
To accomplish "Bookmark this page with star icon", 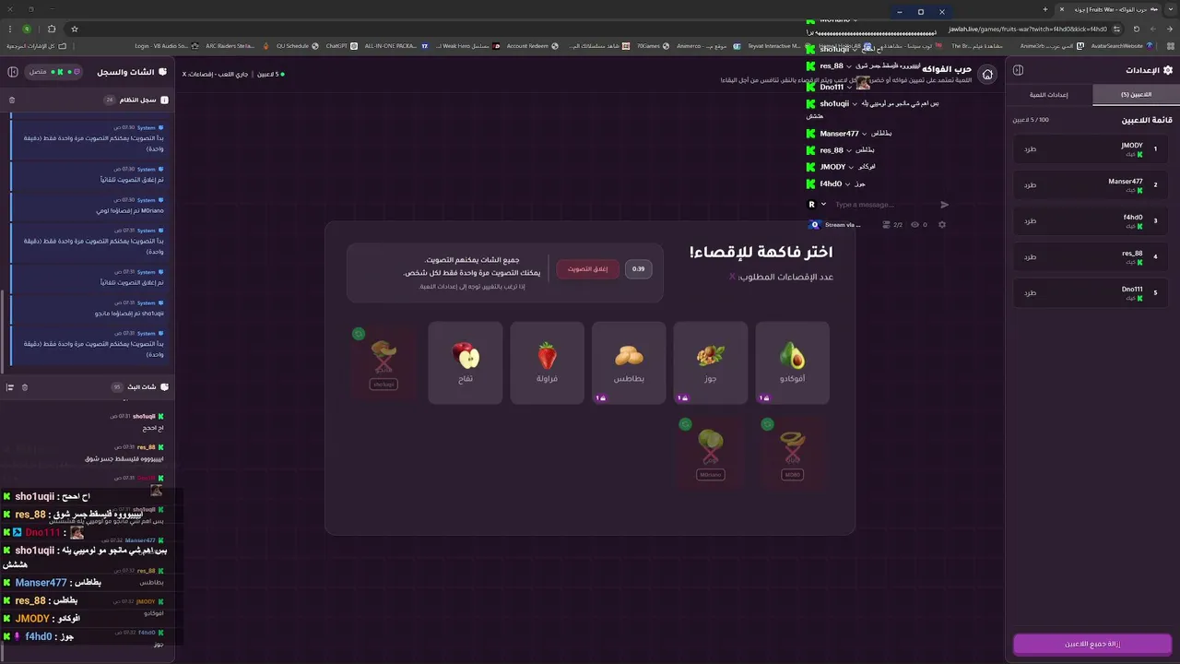I will [75, 29].
